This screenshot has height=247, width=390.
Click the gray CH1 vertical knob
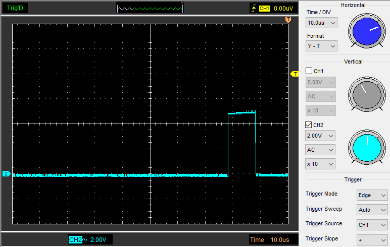click(367, 96)
